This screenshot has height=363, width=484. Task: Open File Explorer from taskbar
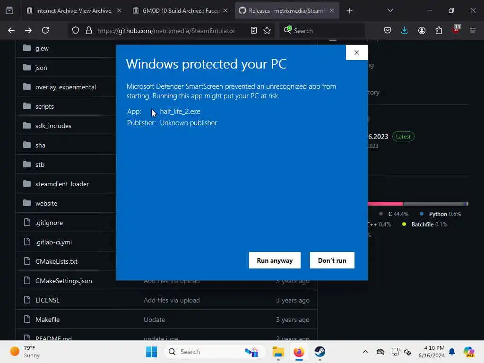(x=278, y=352)
